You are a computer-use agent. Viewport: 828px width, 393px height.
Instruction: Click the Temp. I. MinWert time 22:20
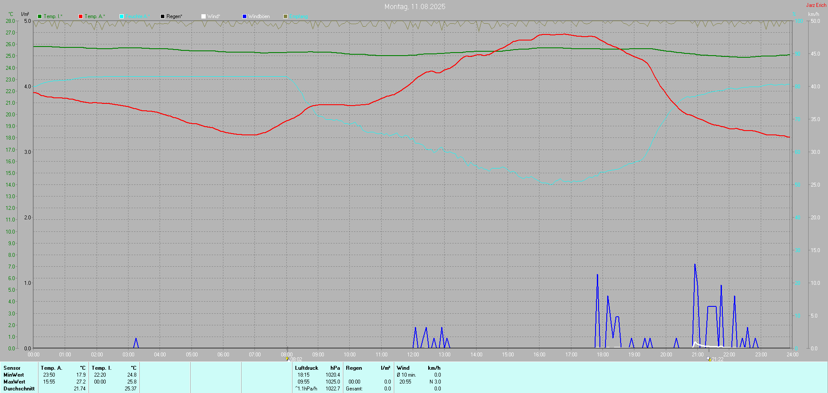tap(100, 375)
